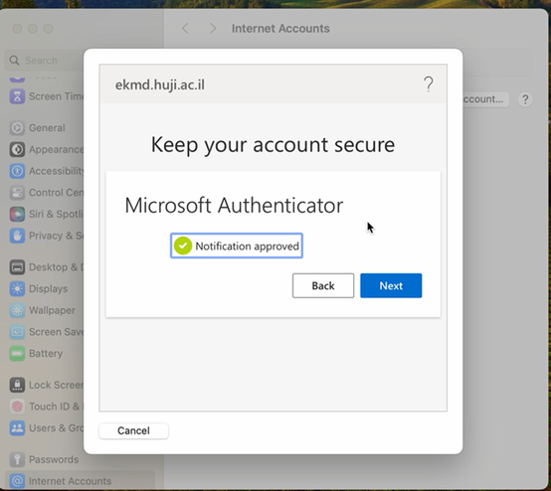Image resolution: width=551 pixels, height=491 pixels.
Task: Go forward with the right chevron
Action: (x=213, y=29)
